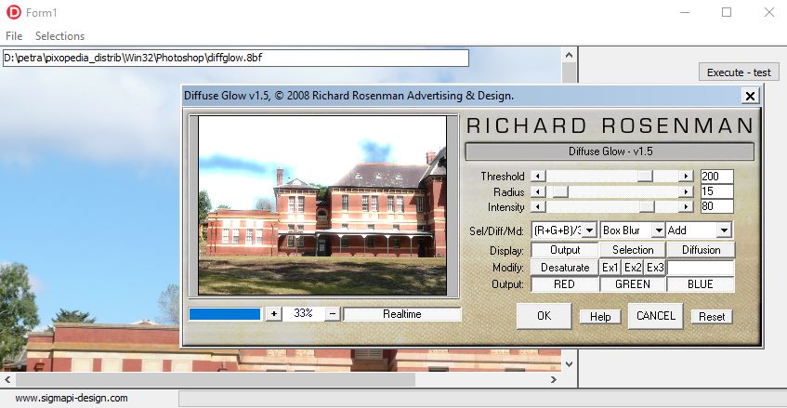Click www.sigmapi-design.com in status bar
The width and height of the screenshot is (787, 408).
[x=72, y=398]
